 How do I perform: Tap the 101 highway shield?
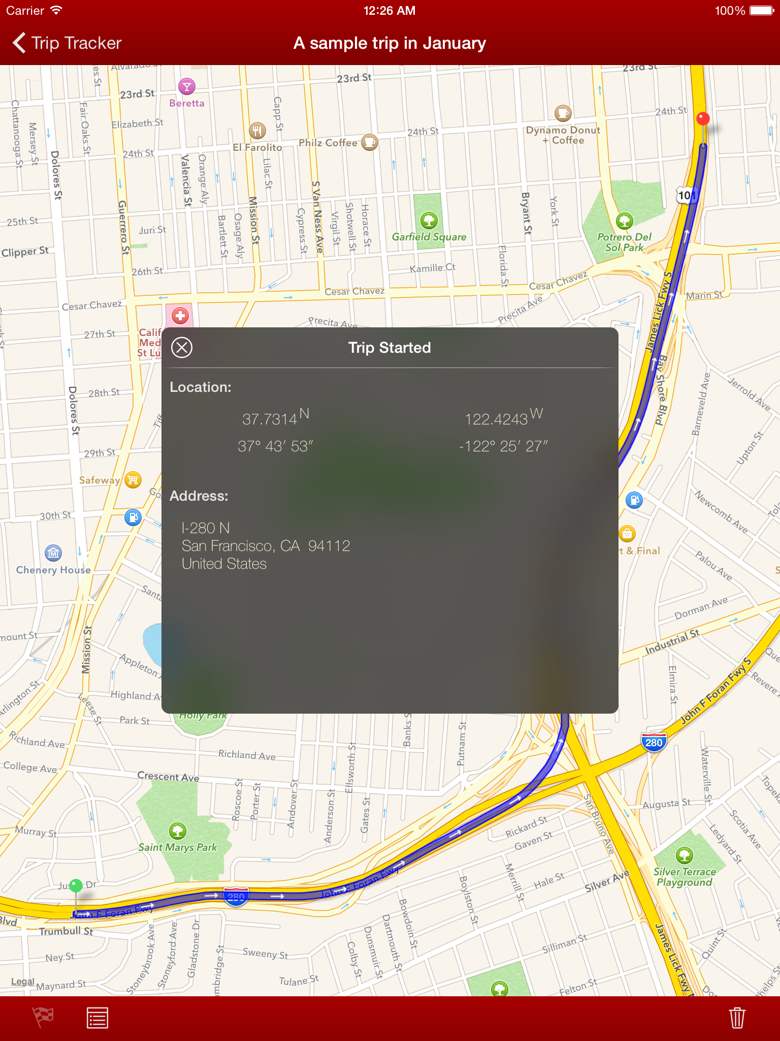click(686, 196)
